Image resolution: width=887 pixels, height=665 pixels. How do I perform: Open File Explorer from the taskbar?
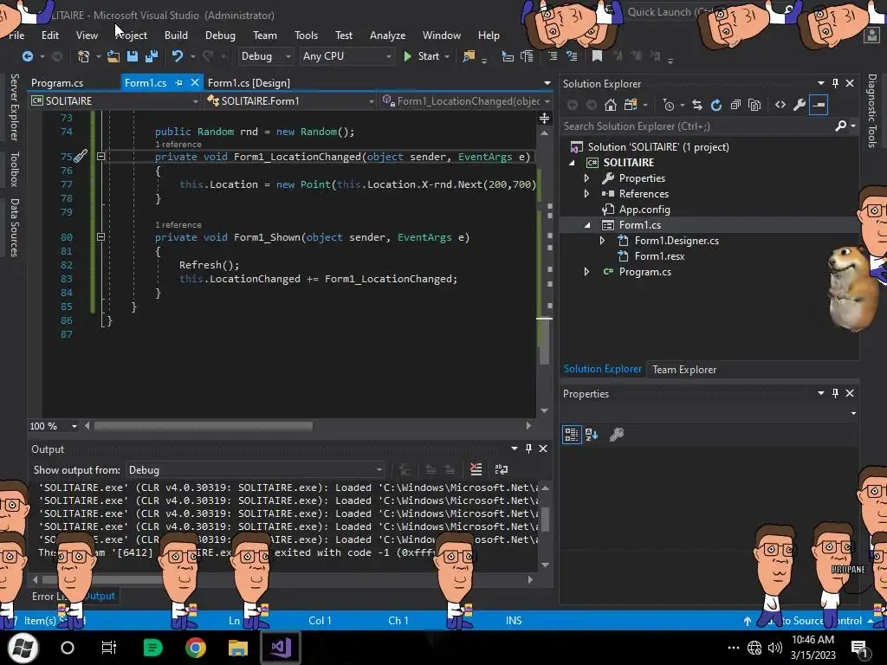coord(238,648)
